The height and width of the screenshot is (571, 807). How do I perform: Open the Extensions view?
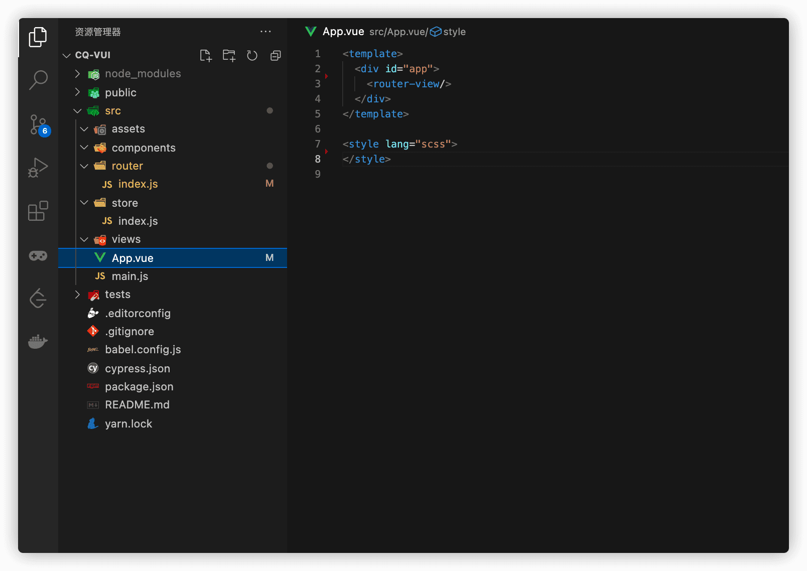click(38, 211)
